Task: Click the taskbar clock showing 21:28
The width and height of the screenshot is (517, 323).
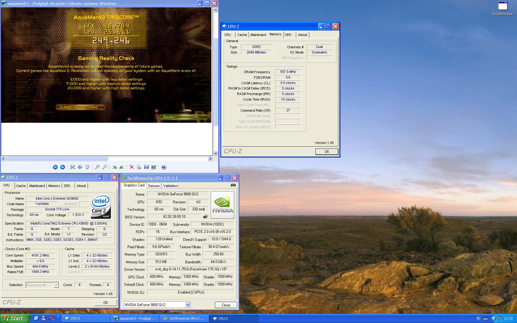Action: pos(508,318)
